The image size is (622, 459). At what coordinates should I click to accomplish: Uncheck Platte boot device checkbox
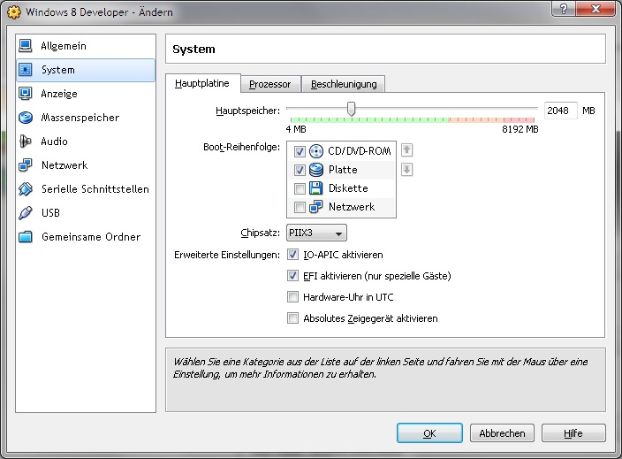point(300,170)
